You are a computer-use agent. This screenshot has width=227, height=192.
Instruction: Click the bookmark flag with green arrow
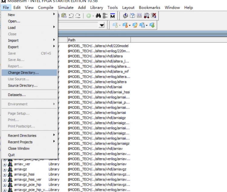coord(152,25)
